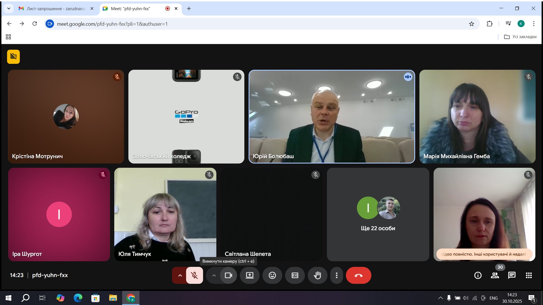Open File Explorer from the taskbar
543x305 pixels.
pos(113,298)
